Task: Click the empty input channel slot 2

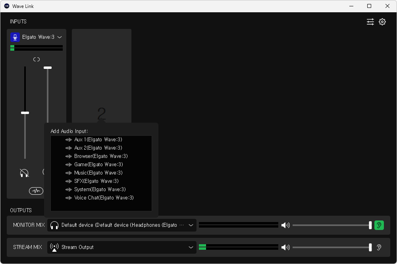Action: point(102,76)
